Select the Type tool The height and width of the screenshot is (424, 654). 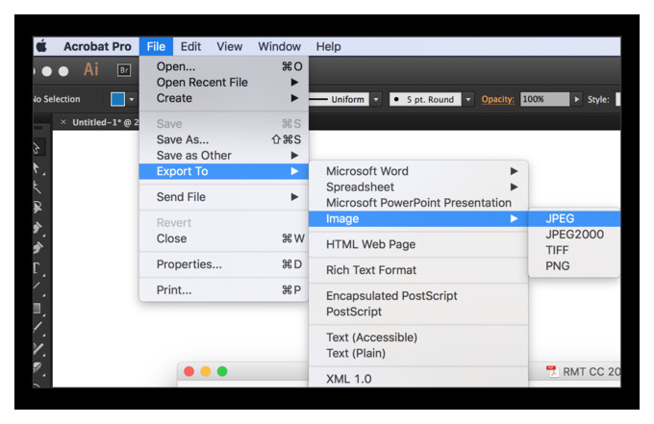(x=38, y=268)
